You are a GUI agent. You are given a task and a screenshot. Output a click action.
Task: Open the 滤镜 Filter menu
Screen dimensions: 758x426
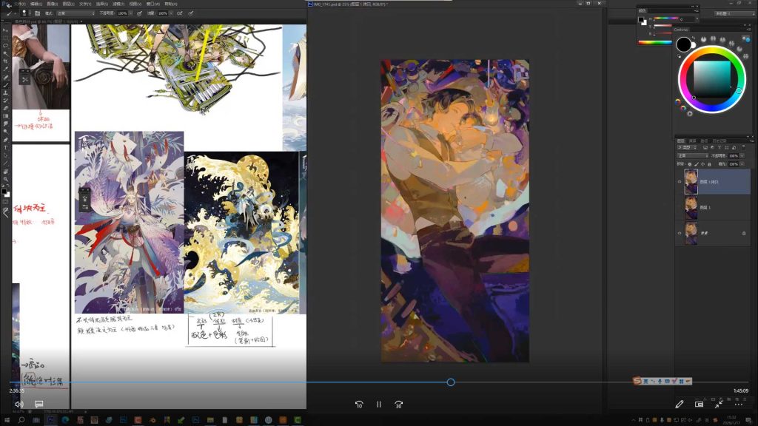118,4
